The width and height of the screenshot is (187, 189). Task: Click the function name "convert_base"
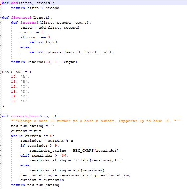[25, 116]
